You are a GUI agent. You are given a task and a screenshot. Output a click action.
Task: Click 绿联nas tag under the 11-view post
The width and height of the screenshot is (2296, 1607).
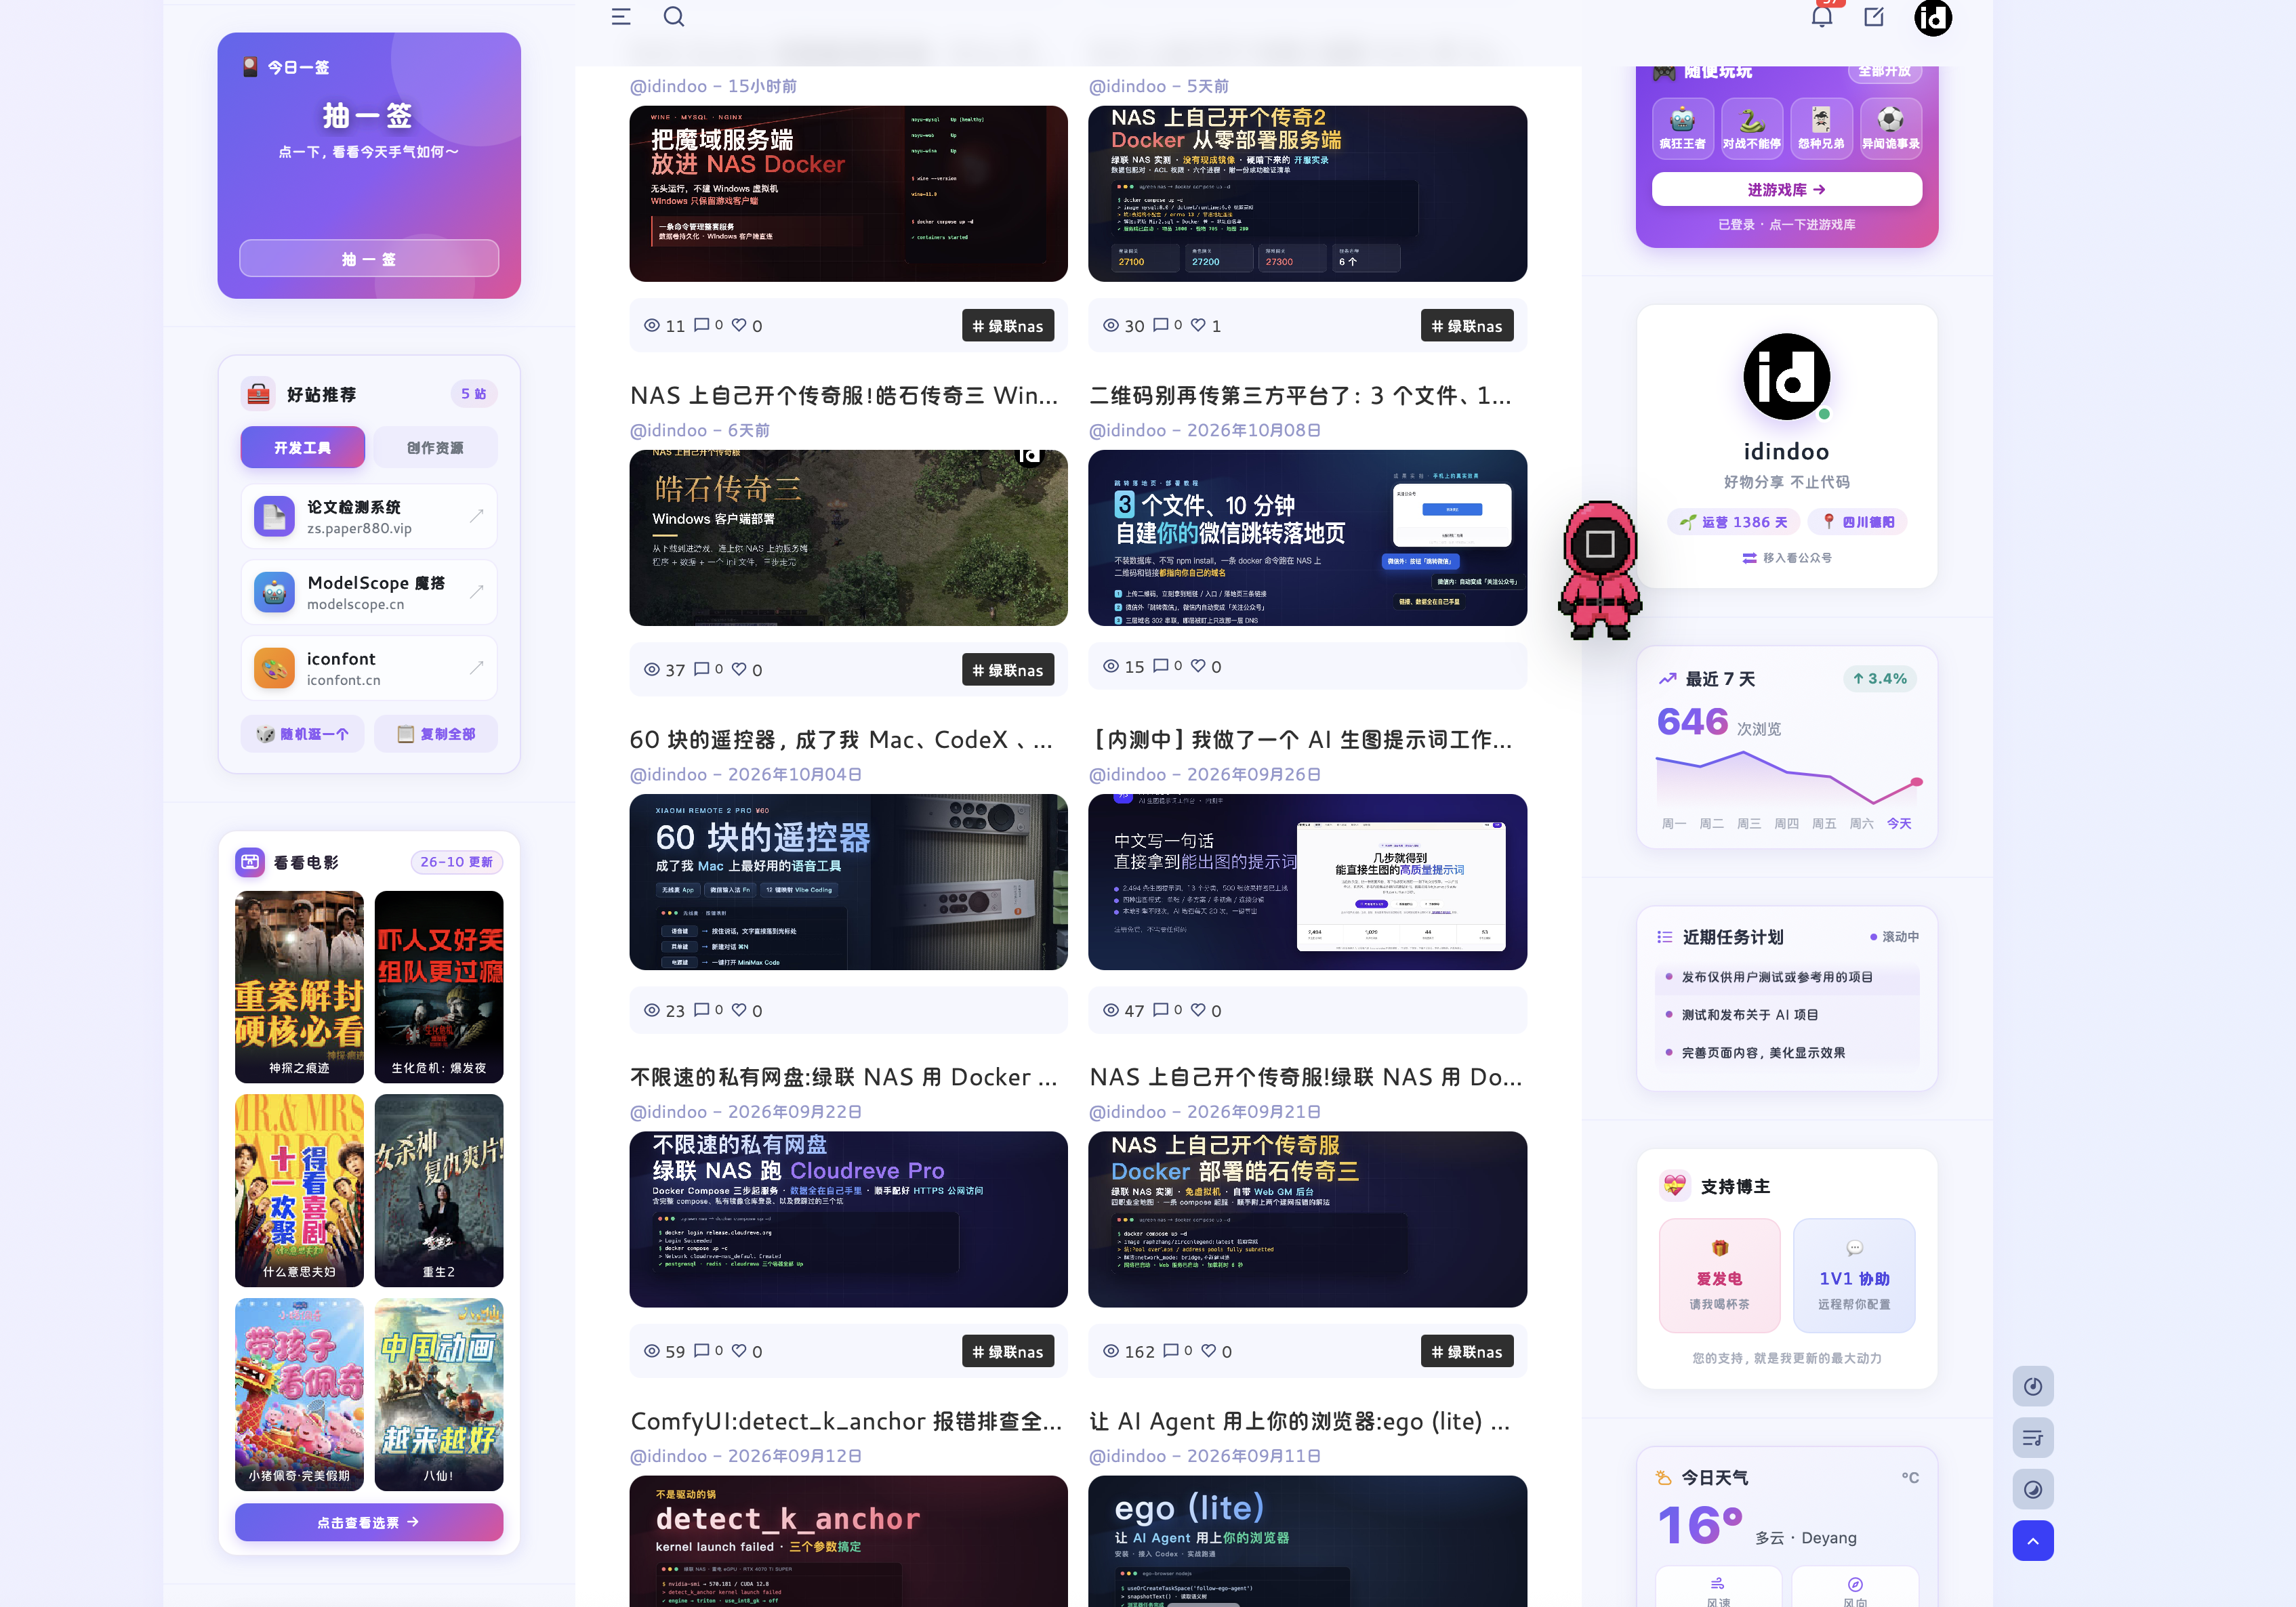click(1008, 326)
